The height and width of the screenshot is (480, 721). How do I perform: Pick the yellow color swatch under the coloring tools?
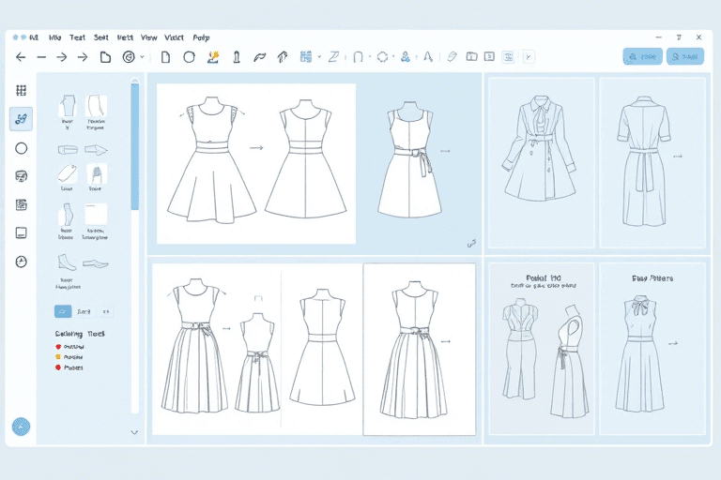[58, 357]
